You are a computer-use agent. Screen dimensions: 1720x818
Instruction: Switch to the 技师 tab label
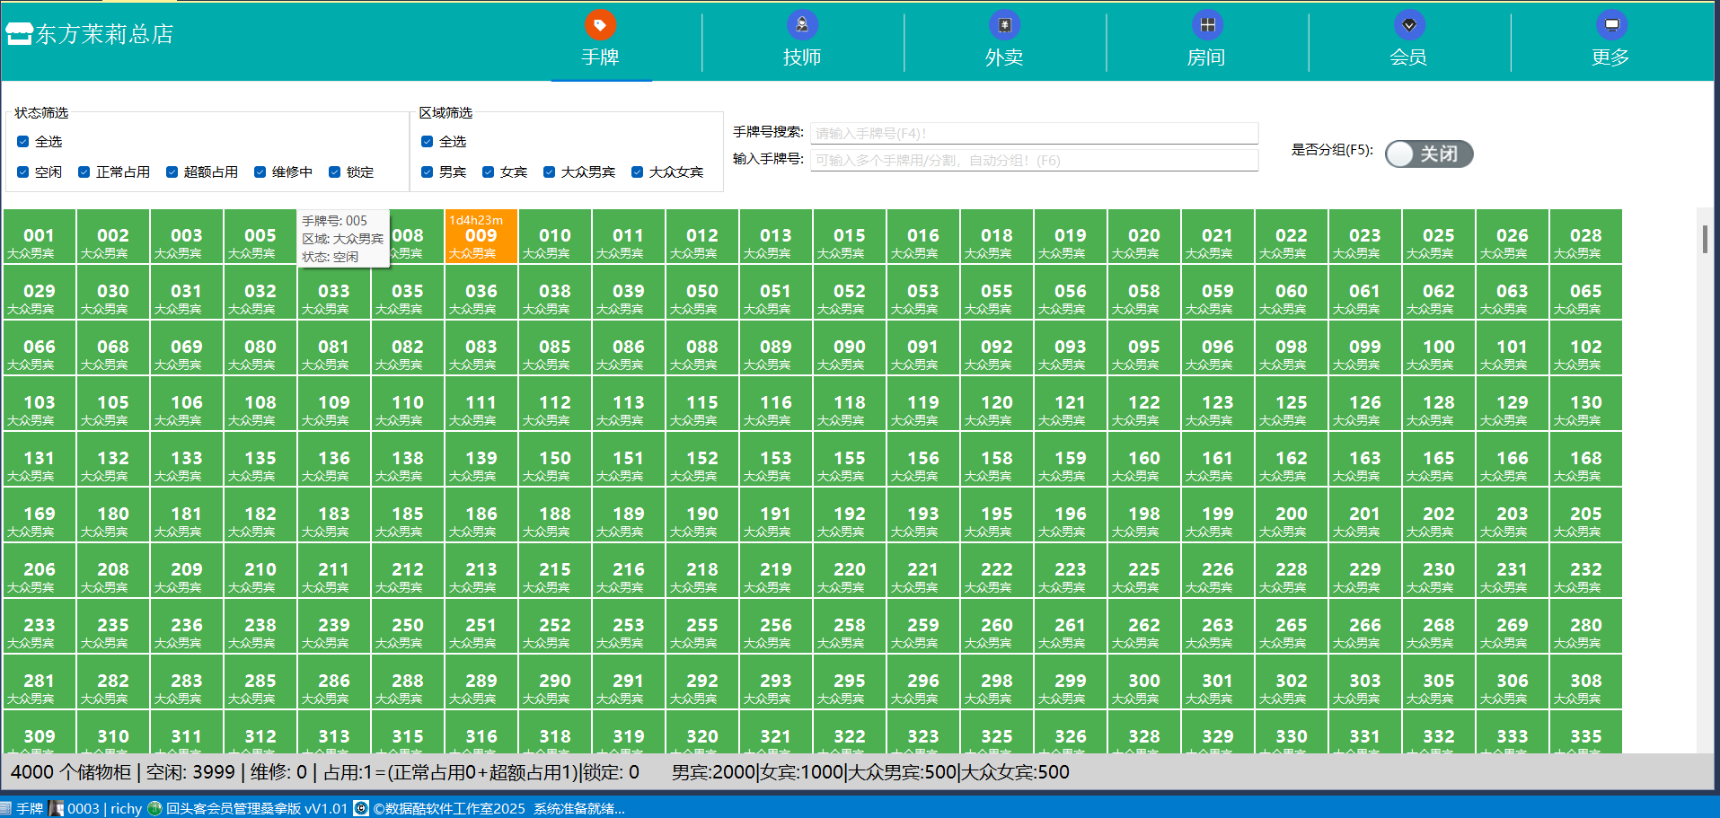(x=802, y=57)
